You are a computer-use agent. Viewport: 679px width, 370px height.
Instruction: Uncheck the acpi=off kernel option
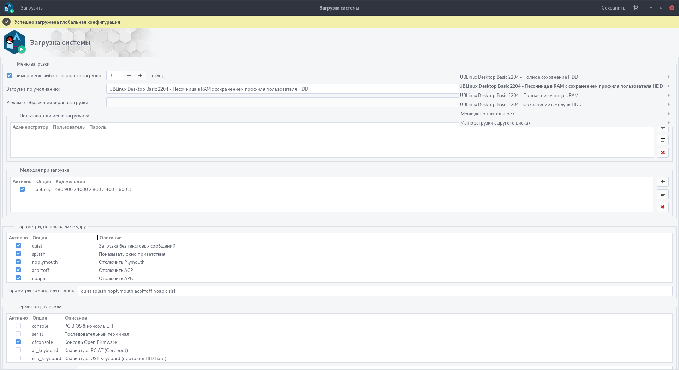click(18, 270)
